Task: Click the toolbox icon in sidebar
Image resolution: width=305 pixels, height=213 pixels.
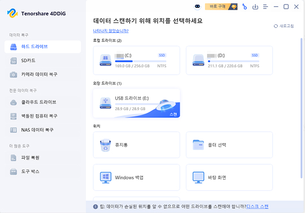Action: tap(14, 172)
